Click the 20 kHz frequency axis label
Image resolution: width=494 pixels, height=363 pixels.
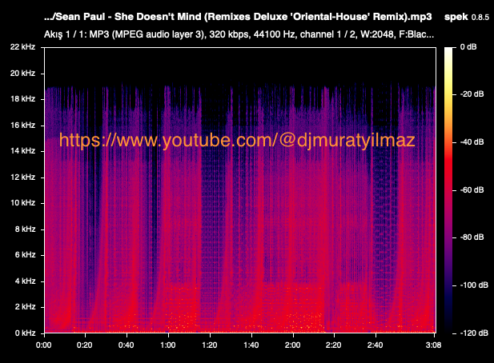(22, 74)
